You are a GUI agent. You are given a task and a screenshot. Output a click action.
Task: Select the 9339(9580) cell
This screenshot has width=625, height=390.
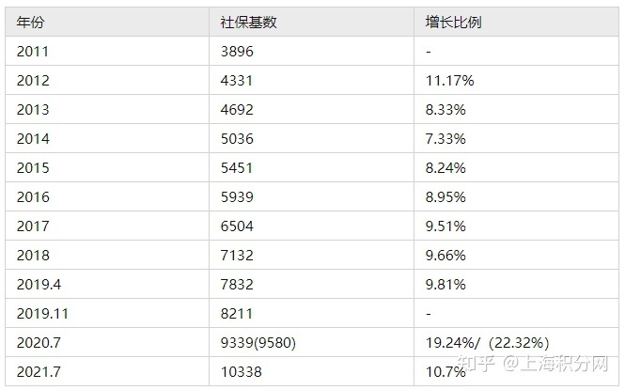pyautogui.click(x=311, y=342)
